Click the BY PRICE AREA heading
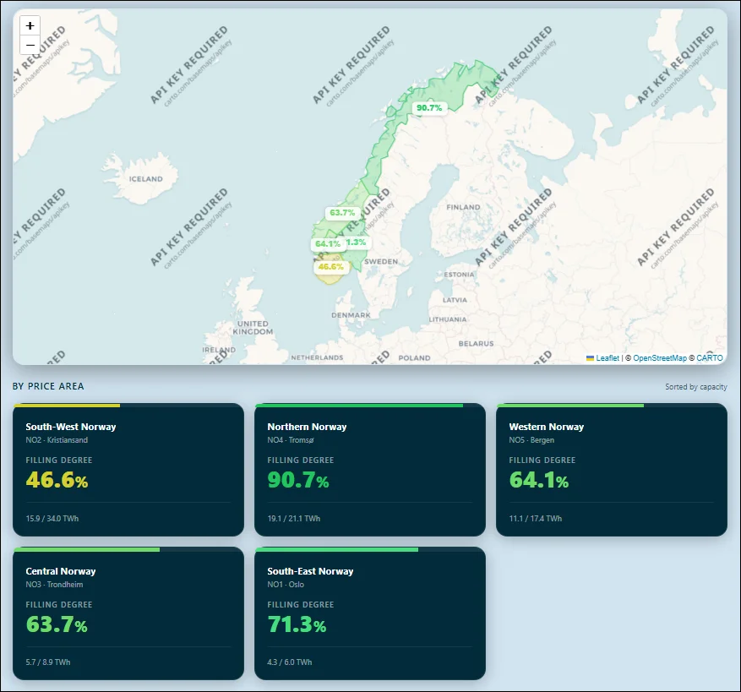741x692 pixels. 48,386
